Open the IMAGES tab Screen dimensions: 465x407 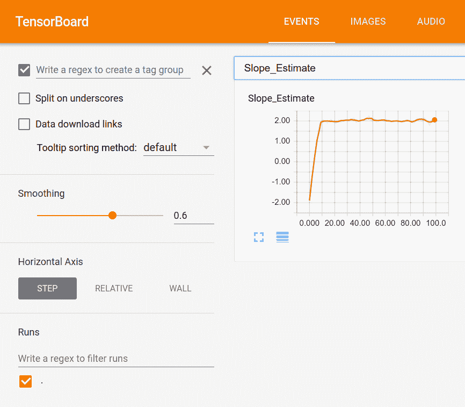click(368, 22)
